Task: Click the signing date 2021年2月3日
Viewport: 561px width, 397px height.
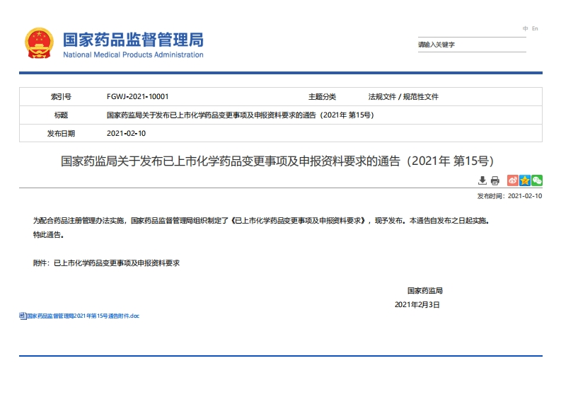Action: [x=417, y=304]
